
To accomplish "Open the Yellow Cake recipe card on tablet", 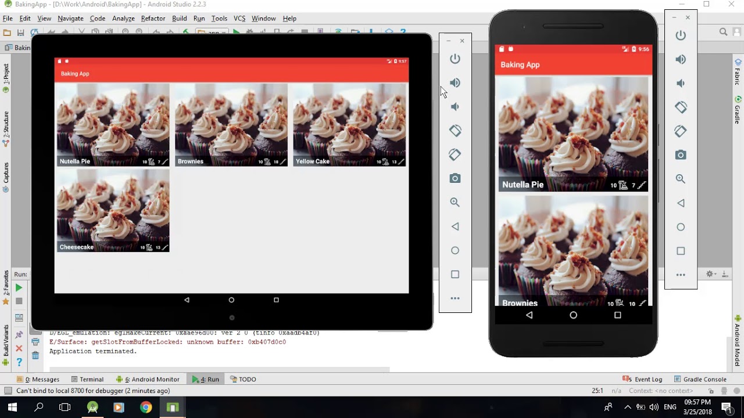I will [349, 125].
